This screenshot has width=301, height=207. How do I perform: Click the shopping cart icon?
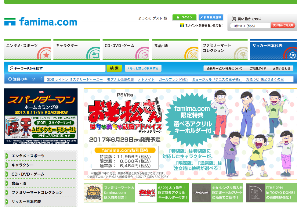(x=234, y=19)
